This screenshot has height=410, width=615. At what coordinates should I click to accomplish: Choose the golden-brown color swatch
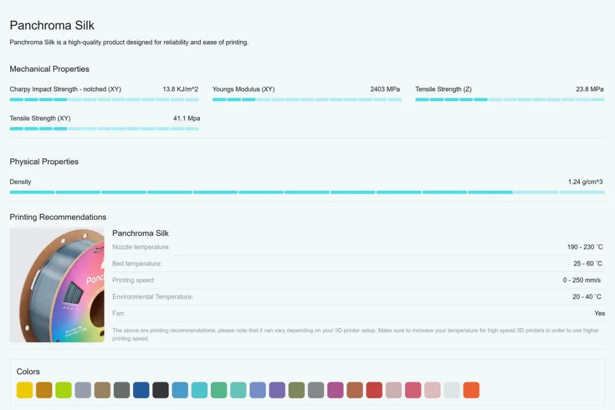(44, 390)
